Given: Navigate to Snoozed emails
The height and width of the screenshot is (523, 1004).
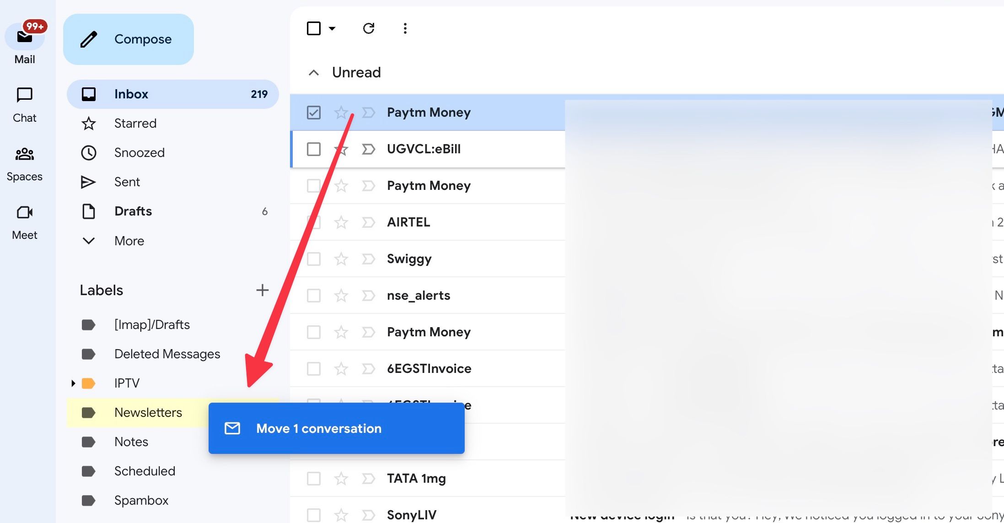Looking at the screenshot, I should 139,152.
